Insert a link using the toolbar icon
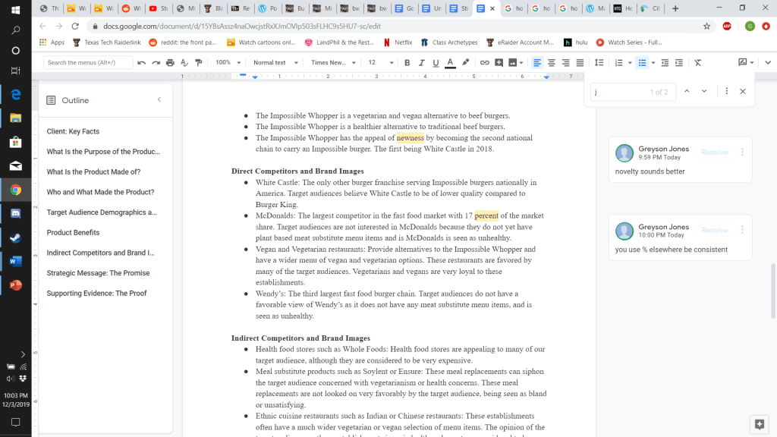The width and height of the screenshot is (777, 437). coord(484,62)
